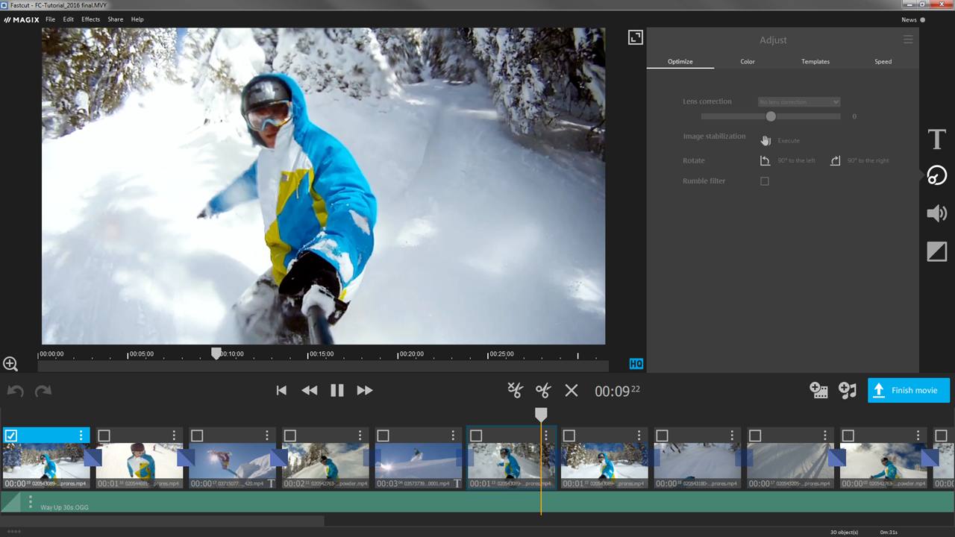Pause the video playback

(337, 390)
